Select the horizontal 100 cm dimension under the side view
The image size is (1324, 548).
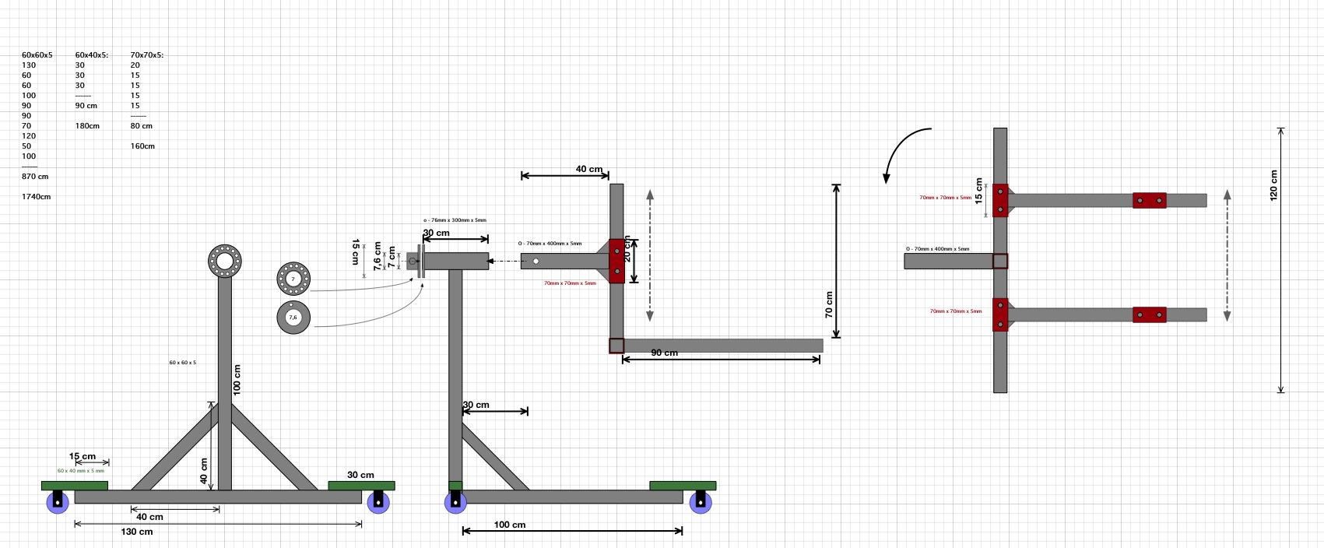click(509, 525)
